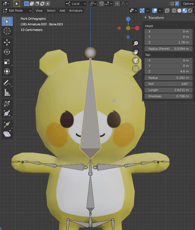Set selection mode to Invert
The height and width of the screenshot is (230, 195).
(x=42, y=4)
